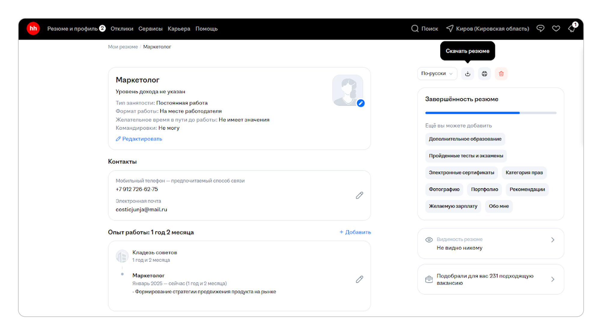This screenshot has height=335, width=602.
Task: Open the Отклики menu item
Action: pyautogui.click(x=122, y=29)
